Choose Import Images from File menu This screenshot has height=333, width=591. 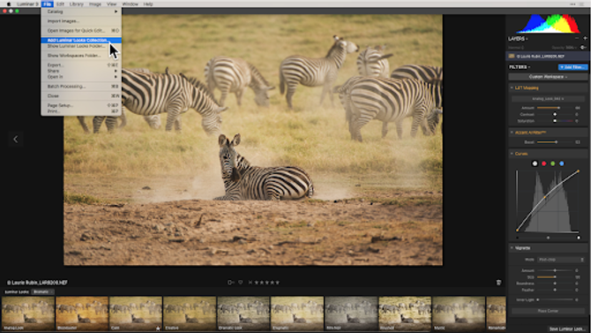pyautogui.click(x=81, y=21)
